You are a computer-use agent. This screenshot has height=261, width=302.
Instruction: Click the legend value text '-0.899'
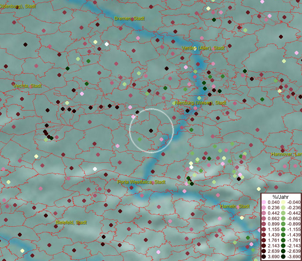pyautogui.click(x=294, y=224)
